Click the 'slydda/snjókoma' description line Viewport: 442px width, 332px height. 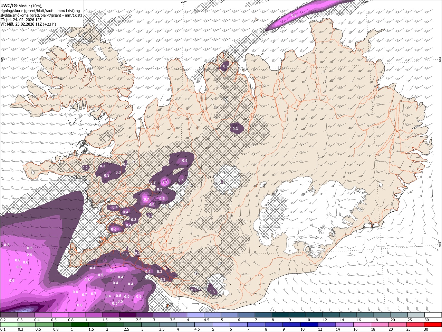(41, 15)
